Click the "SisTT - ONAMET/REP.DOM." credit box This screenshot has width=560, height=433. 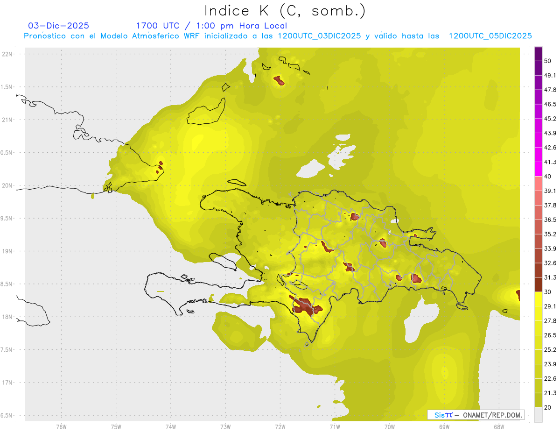tap(476, 415)
